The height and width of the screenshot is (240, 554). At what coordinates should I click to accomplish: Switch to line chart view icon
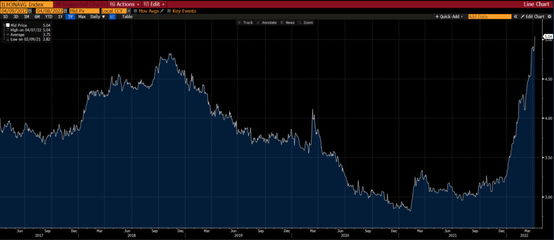(x=113, y=17)
